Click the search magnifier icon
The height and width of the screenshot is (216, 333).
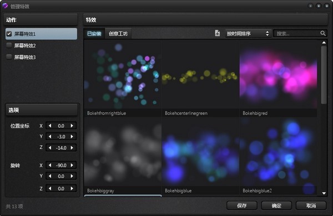coord(323,33)
